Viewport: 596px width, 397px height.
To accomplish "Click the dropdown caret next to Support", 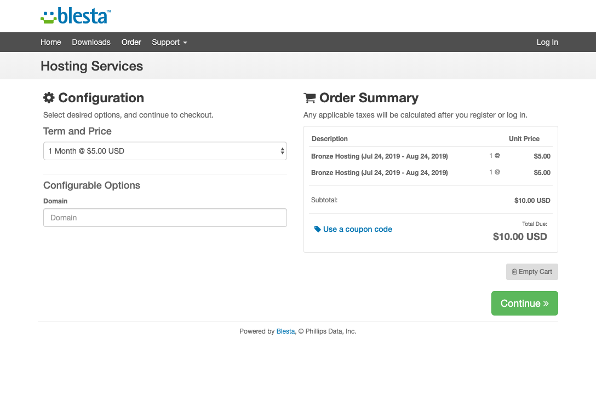I will (x=185, y=42).
